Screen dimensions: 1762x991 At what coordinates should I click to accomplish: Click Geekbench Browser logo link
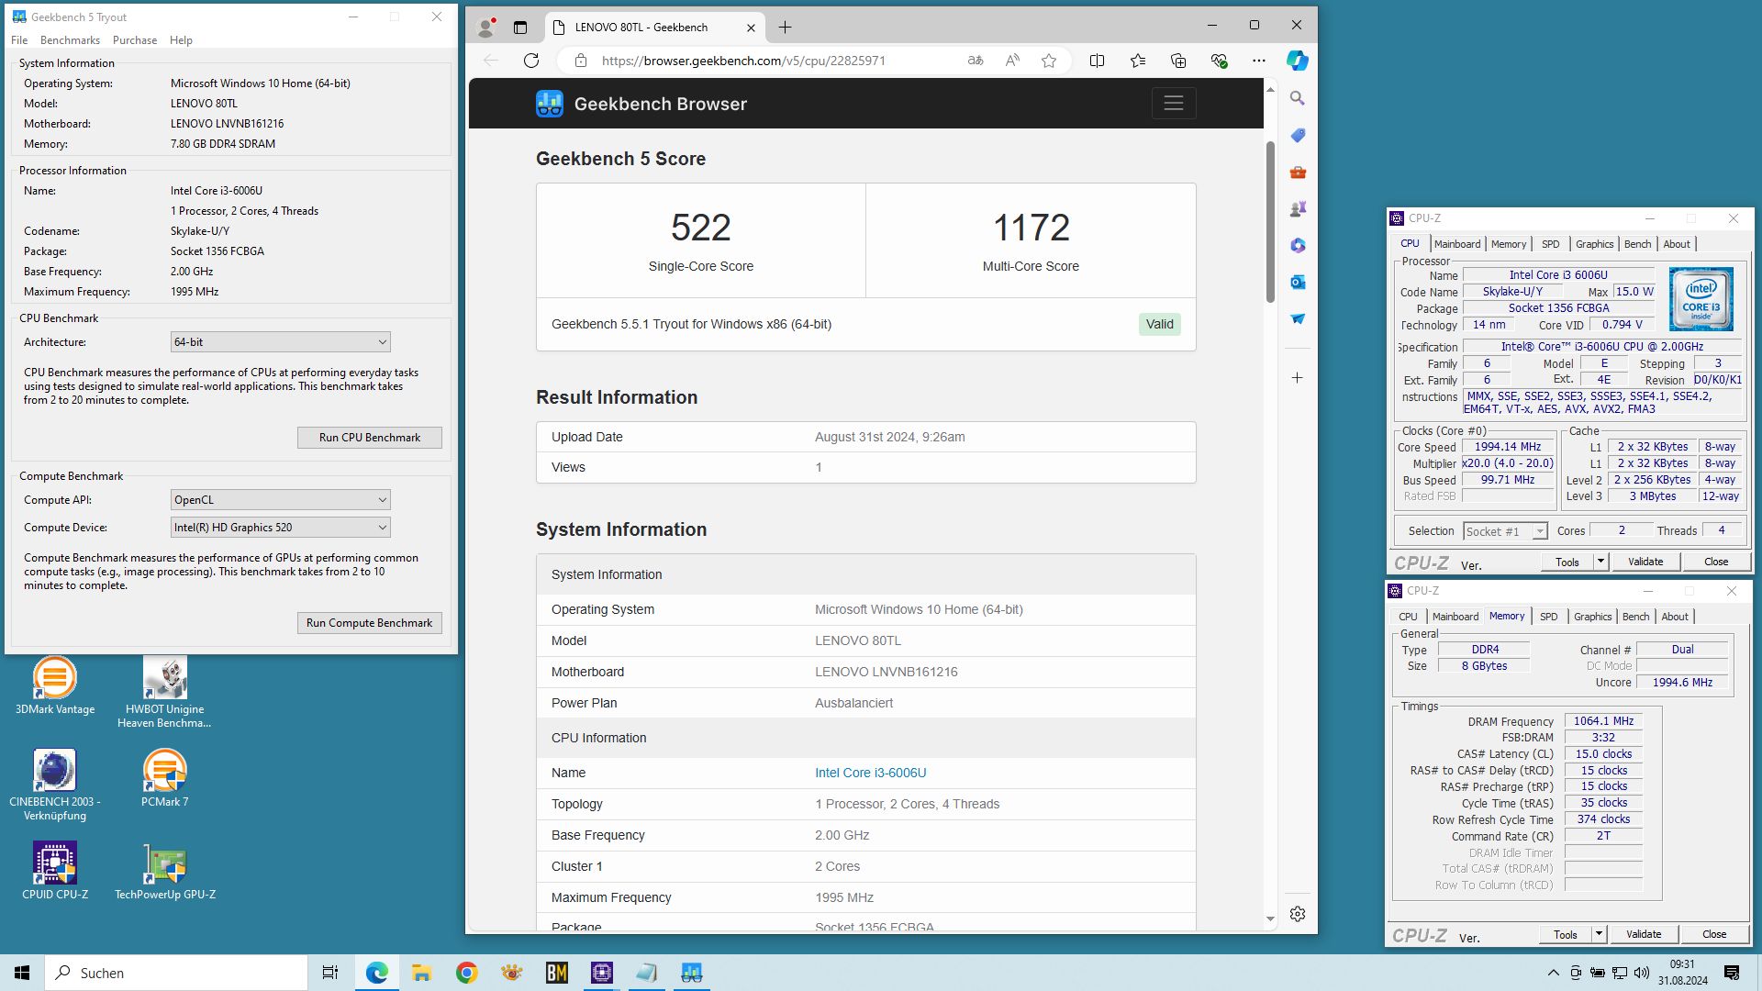point(641,104)
